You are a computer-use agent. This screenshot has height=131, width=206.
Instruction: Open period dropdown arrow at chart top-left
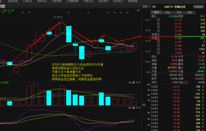click(3, 6)
